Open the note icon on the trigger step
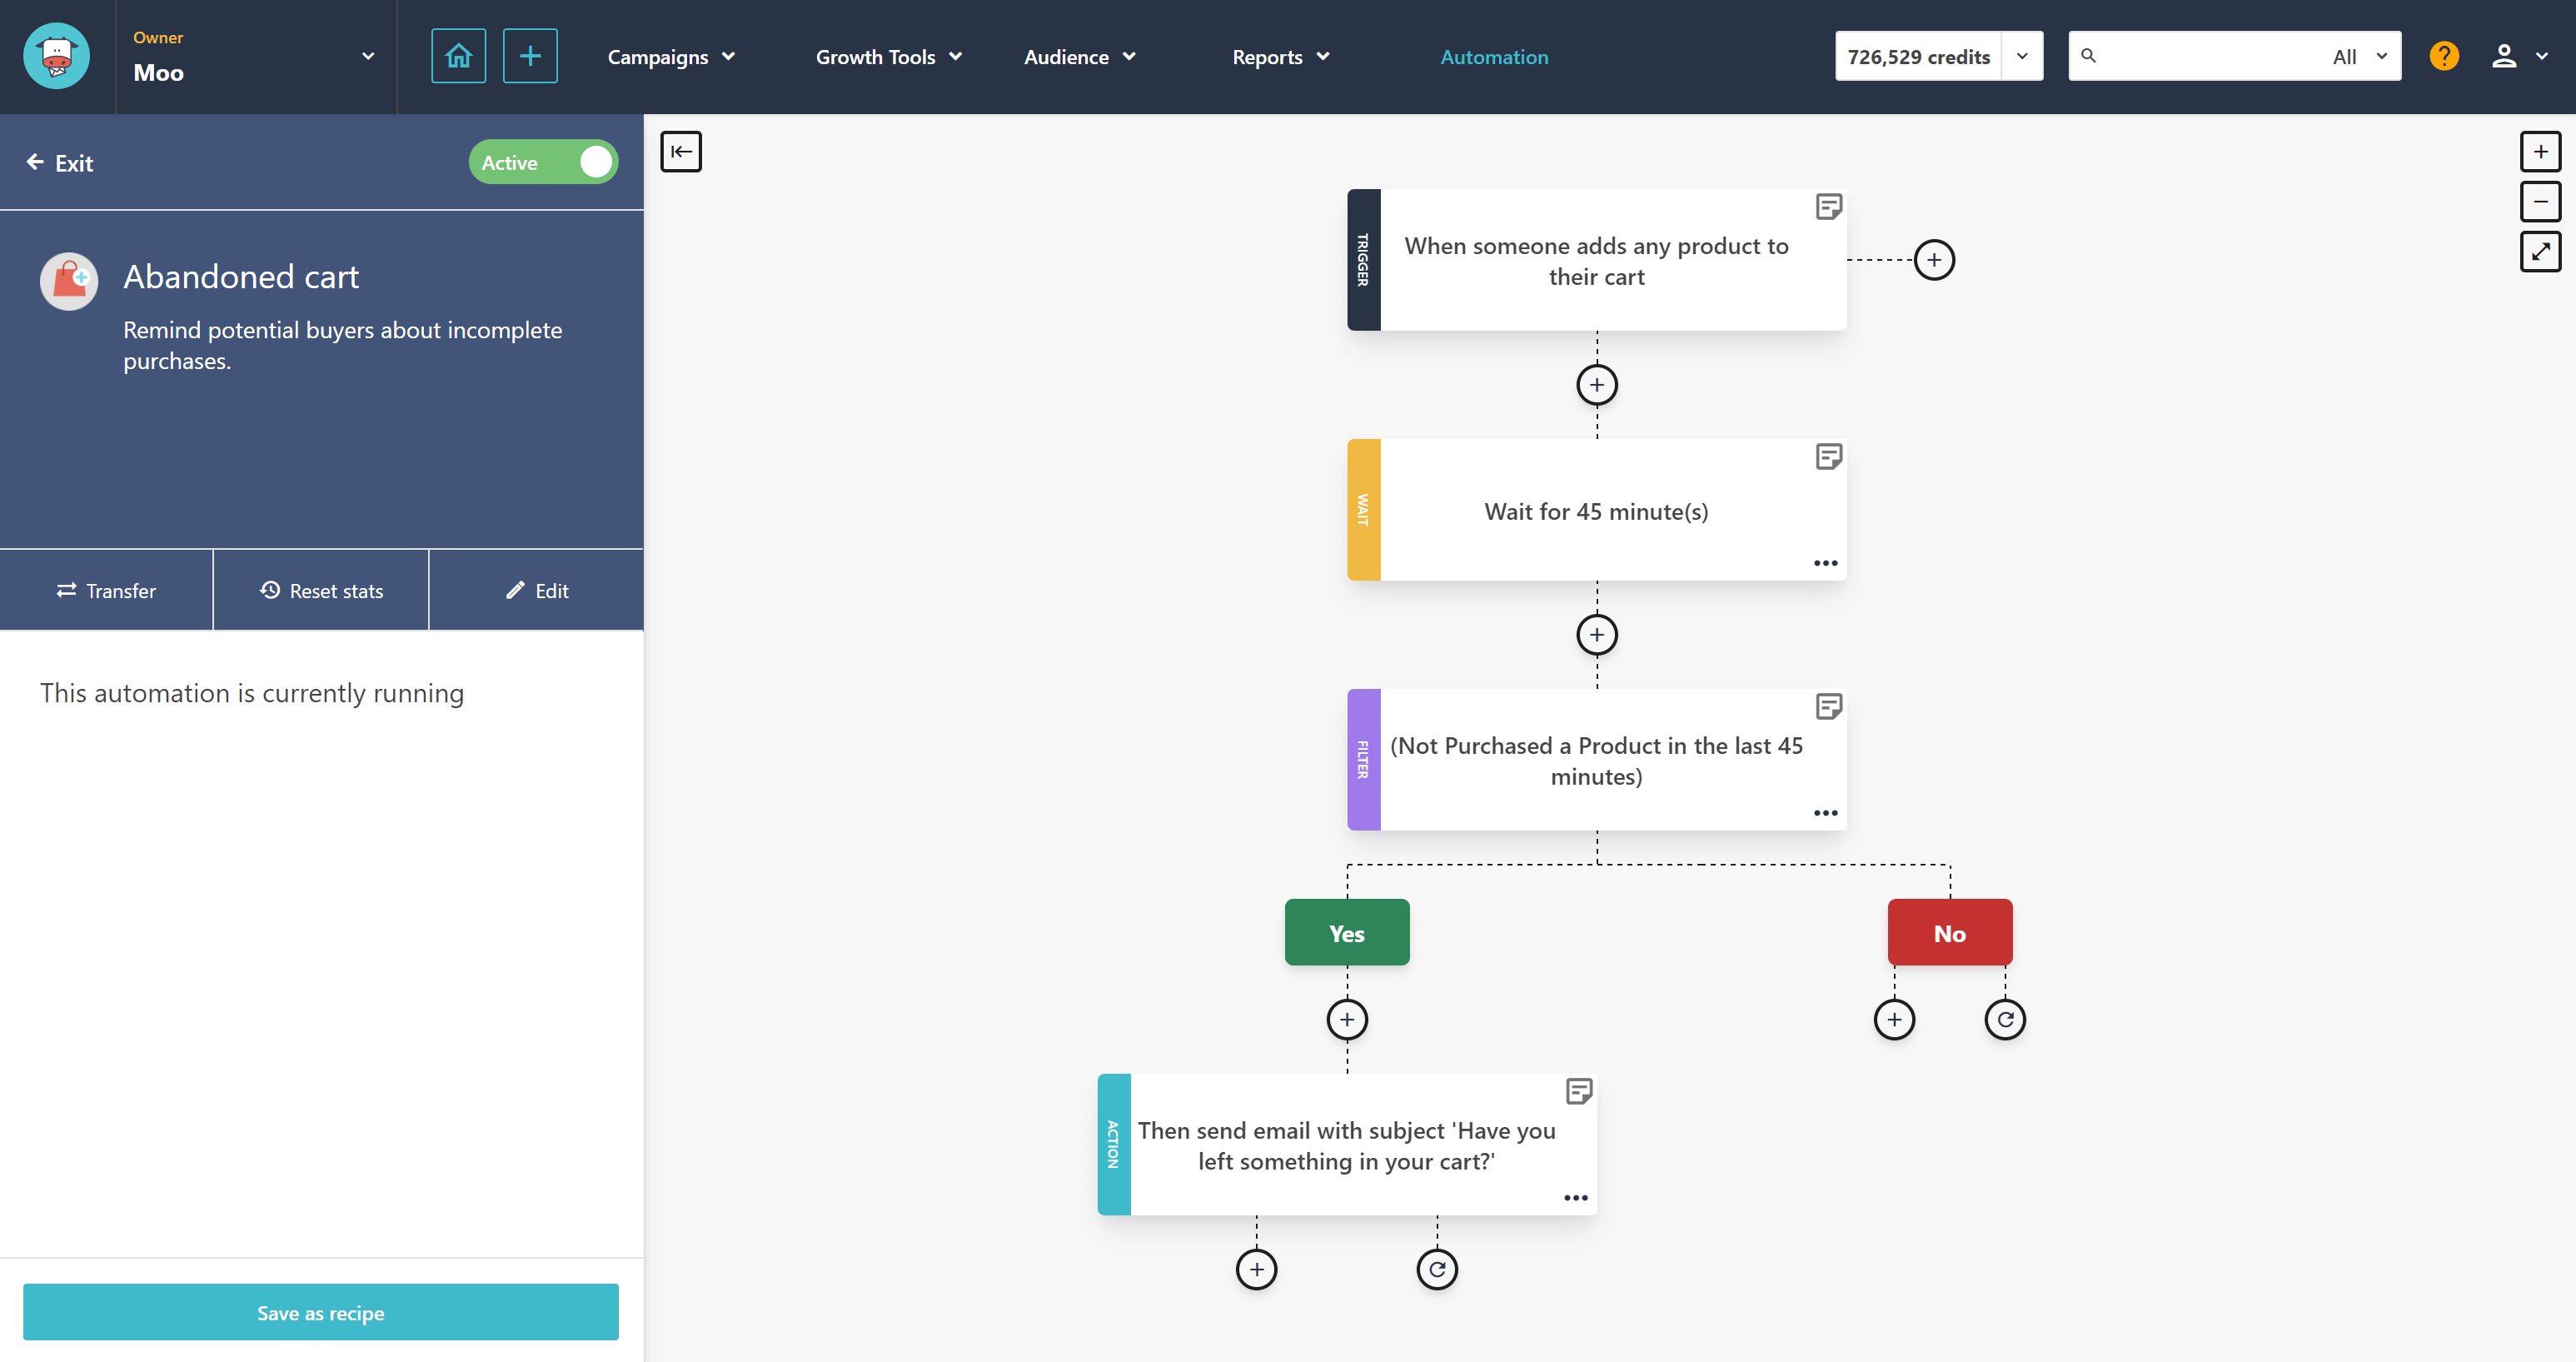The width and height of the screenshot is (2576, 1362). [x=1829, y=206]
